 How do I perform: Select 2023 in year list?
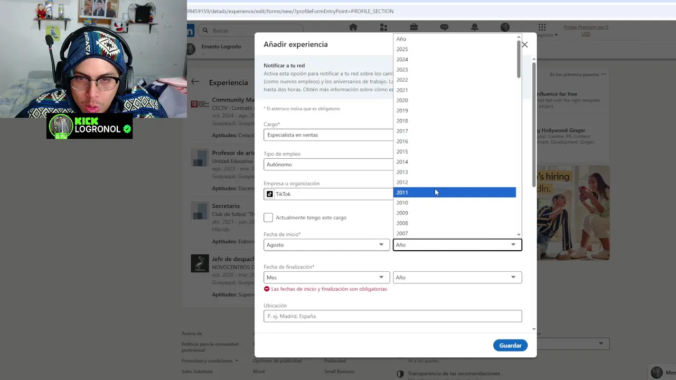[x=455, y=70]
